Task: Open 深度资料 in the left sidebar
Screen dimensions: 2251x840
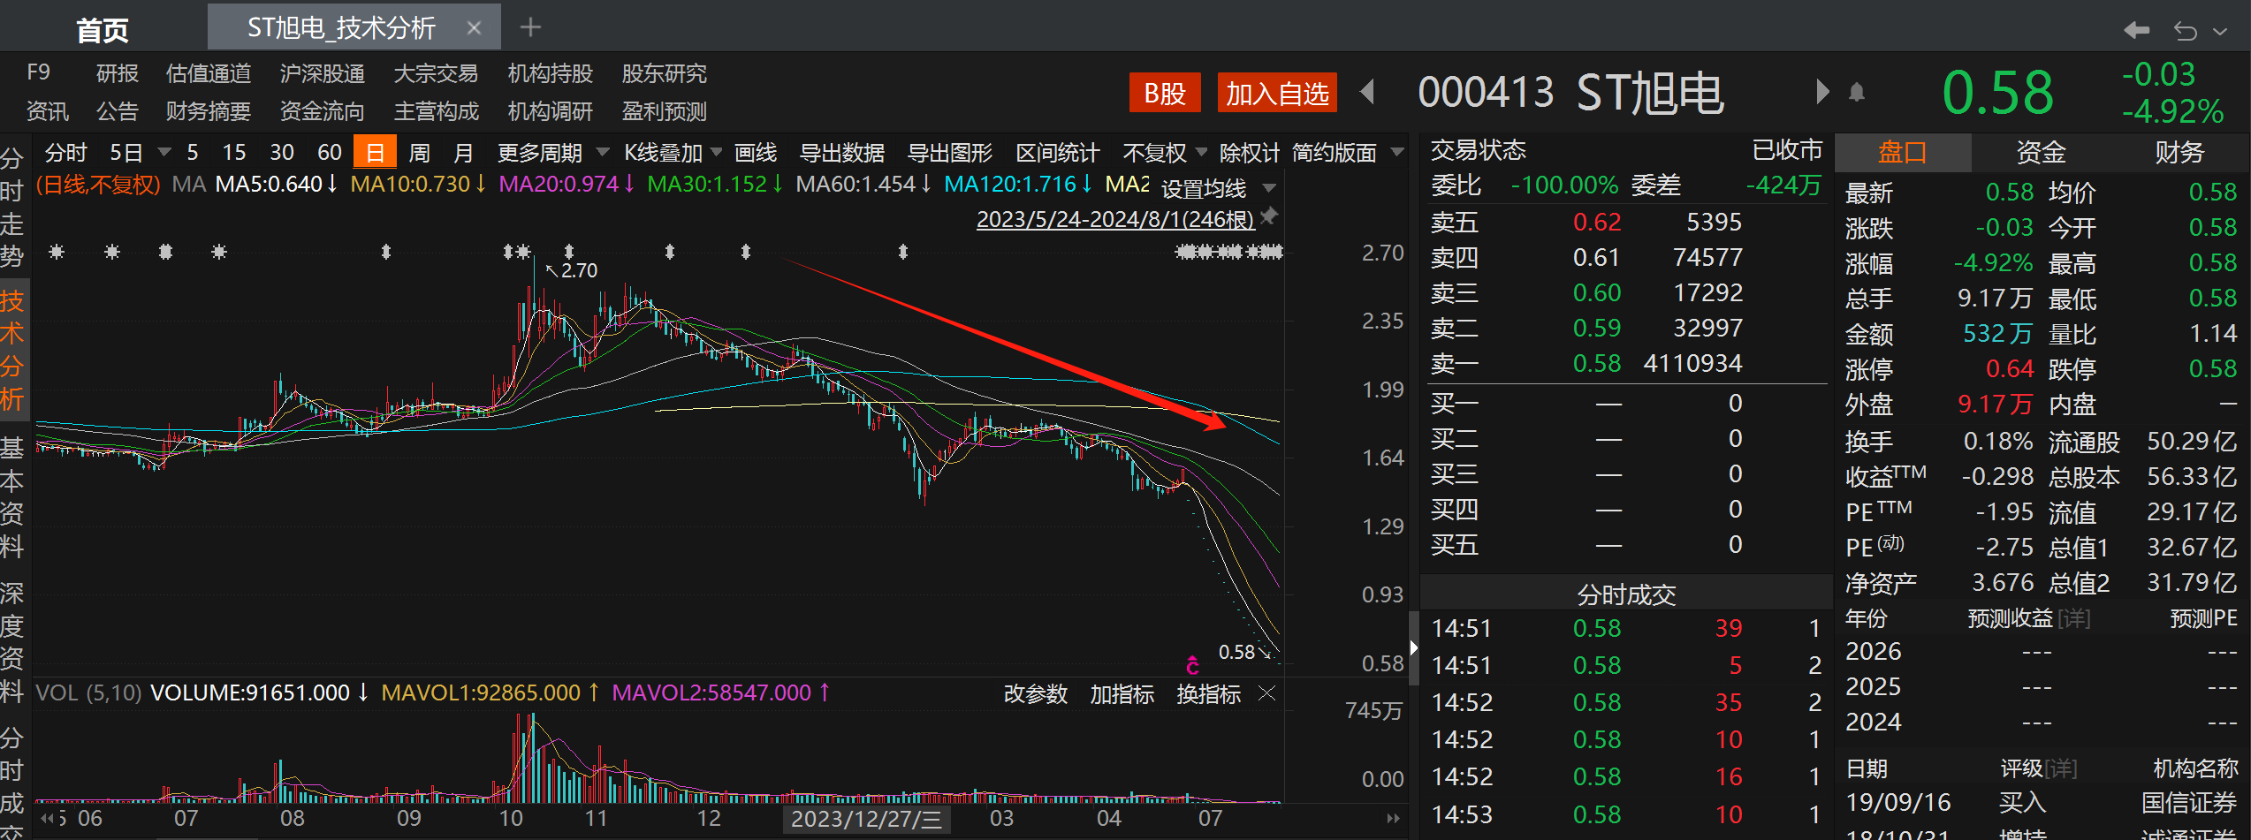Action: 12,641
